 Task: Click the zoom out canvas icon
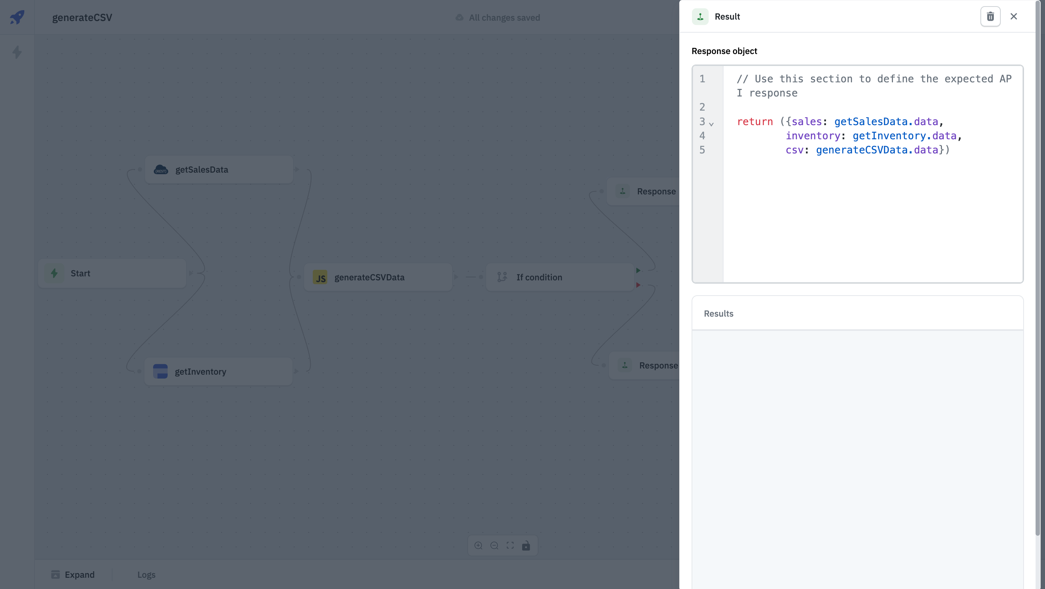[x=494, y=545]
